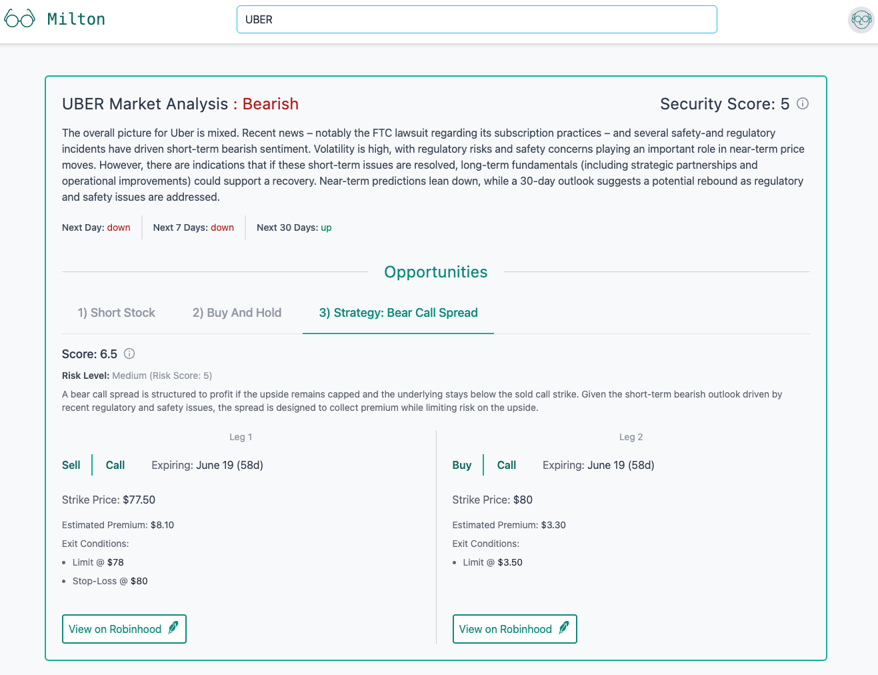Image resolution: width=878 pixels, height=675 pixels.
Task: Click the Buy label in Leg 2
Action: point(461,465)
